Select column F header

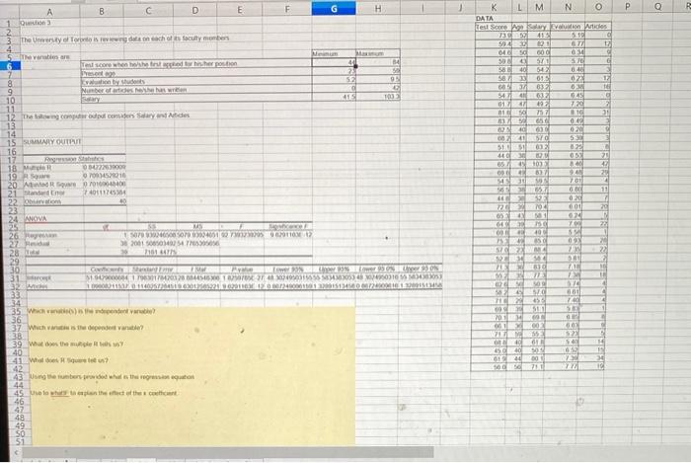[287, 9]
